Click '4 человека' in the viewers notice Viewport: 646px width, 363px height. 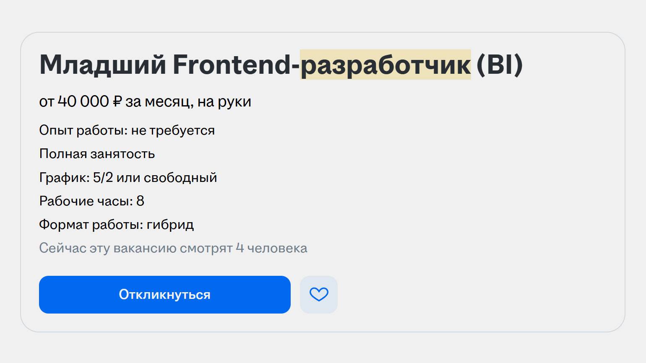tap(271, 248)
